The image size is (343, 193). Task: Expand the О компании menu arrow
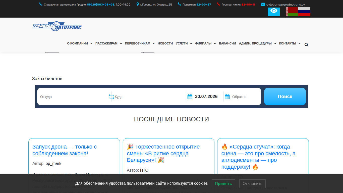[91, 43]
